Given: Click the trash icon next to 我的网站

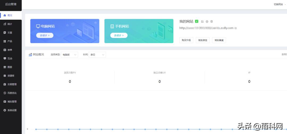Looking at the screenshot, I should click(x=212, y=22).
